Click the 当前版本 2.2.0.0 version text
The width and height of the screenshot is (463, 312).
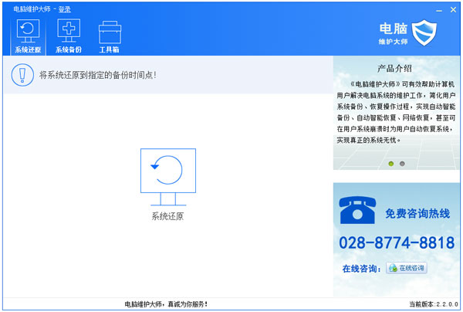coord(434,304)
